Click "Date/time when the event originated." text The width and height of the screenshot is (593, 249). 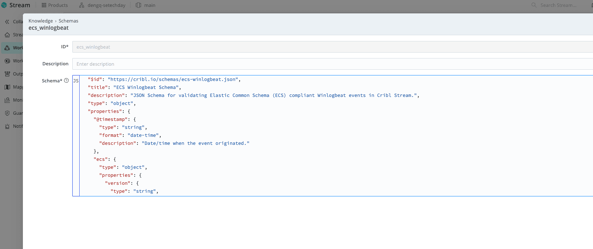(196, 143)
